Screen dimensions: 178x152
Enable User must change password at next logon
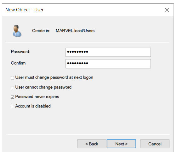[13, 78]
